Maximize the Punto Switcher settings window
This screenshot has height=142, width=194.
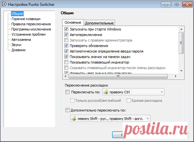tap(177, 5)
